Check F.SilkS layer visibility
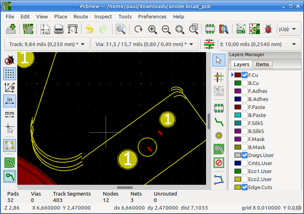Image resolution: width=304 pixels, height=214 pixels. 245,123
